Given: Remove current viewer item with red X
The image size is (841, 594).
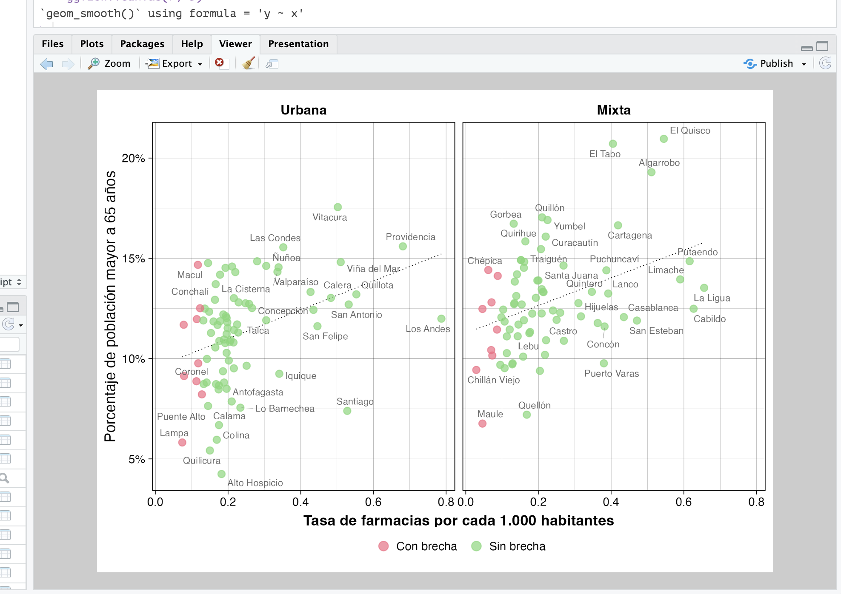Looking at the screenshot, I should [219, 63].
